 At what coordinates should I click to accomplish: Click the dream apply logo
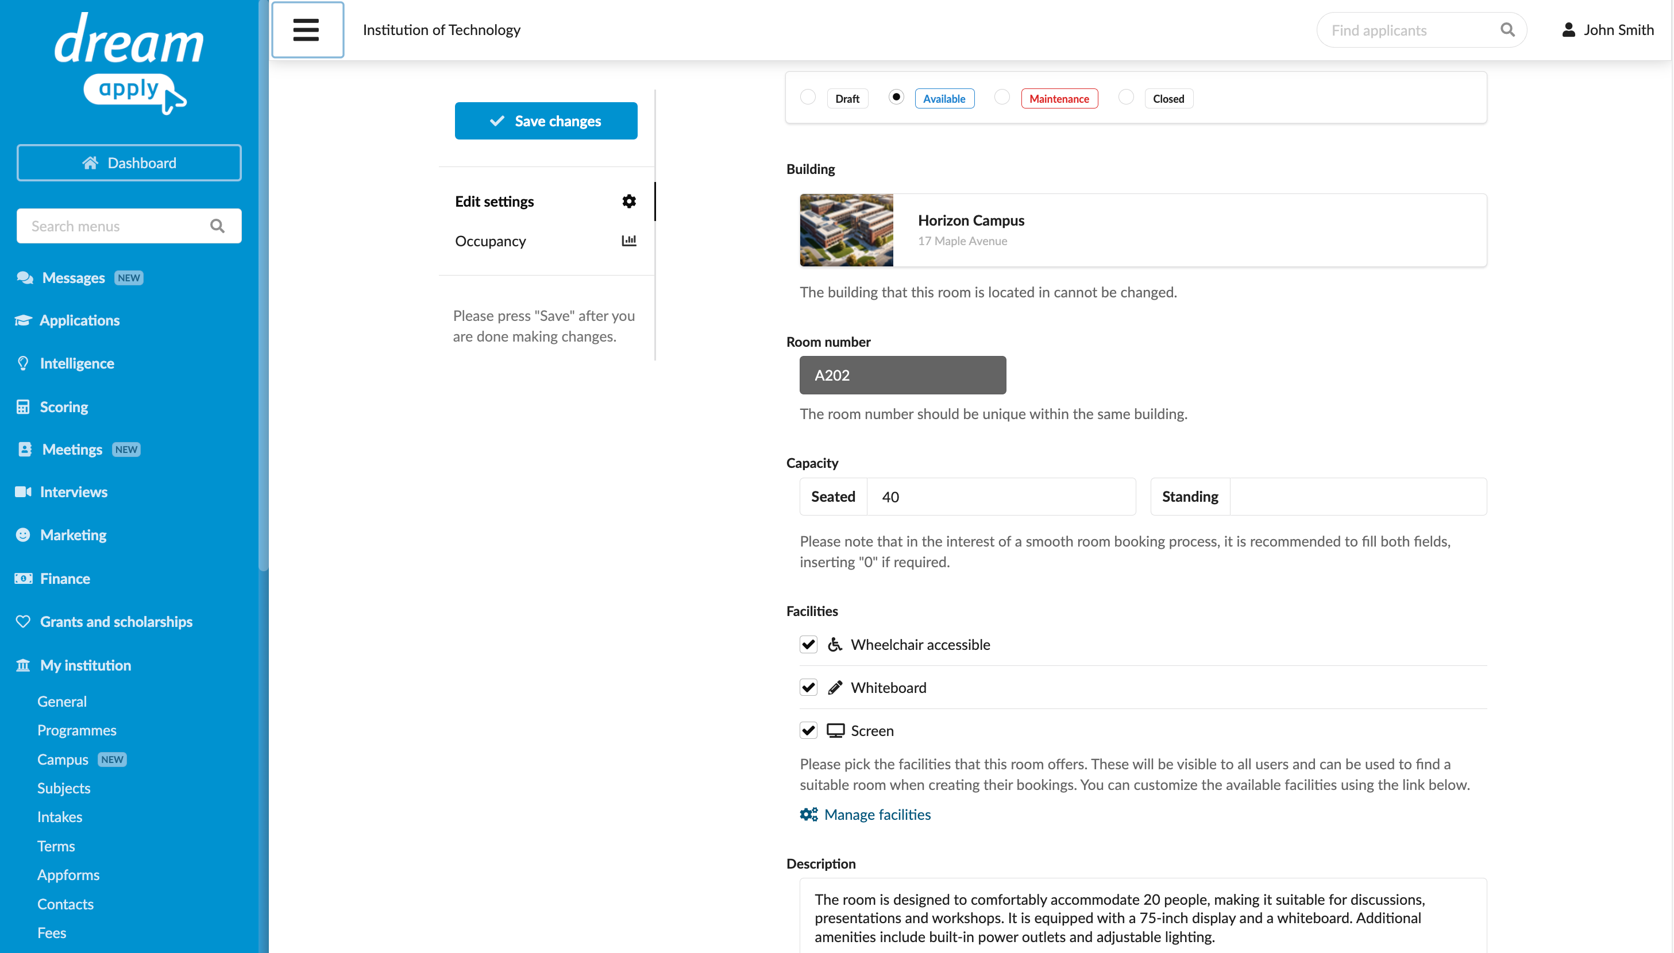click(x=129, y=64)
